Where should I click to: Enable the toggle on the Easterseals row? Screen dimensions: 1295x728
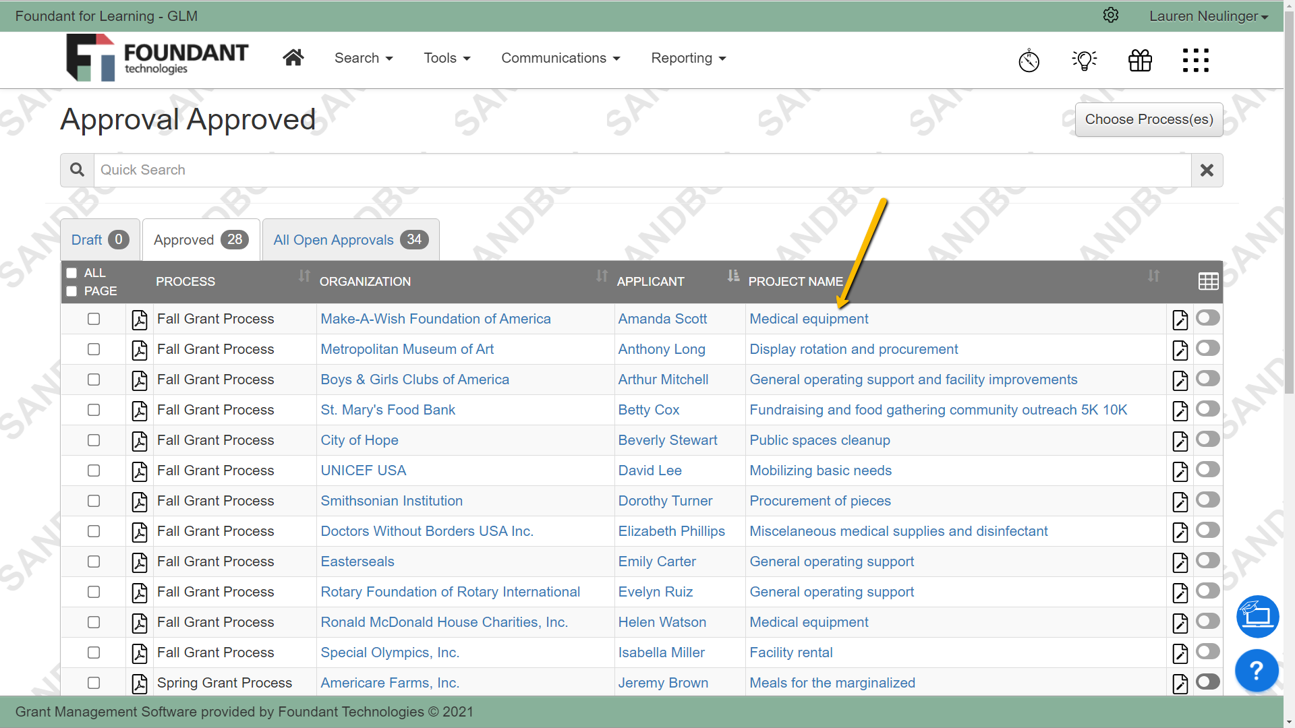pyautogui.click(x=1207, y=562)
